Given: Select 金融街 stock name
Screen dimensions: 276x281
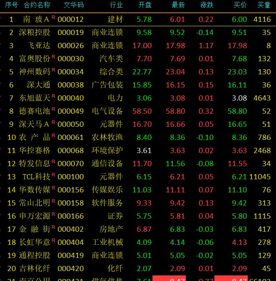Looking at the screenshot, I should pyautogui.click(x=35, y=229).
